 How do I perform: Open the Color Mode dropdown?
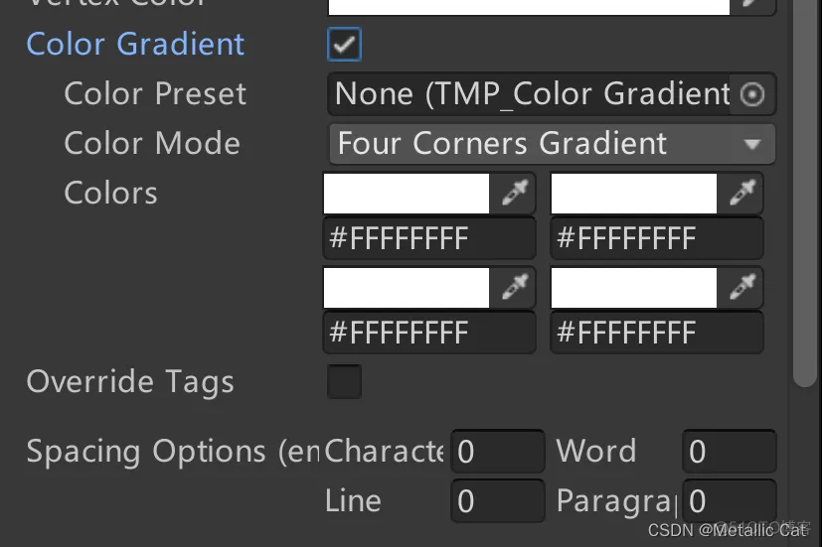(552, 143)
